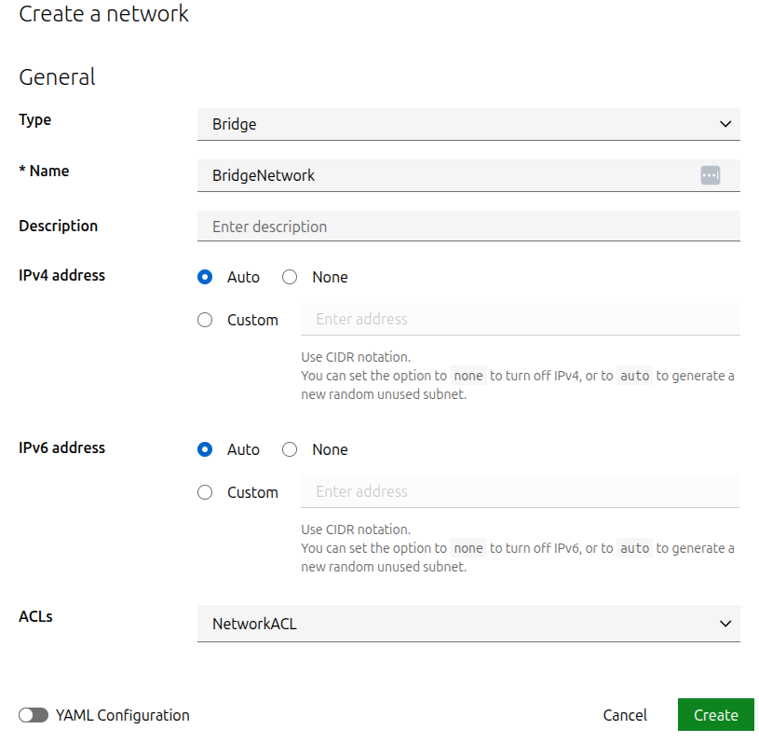The width and height of the screenshot is (759, 743).
Task: Click the Name field containing BridgeNetwork
Action: [447, 175]
